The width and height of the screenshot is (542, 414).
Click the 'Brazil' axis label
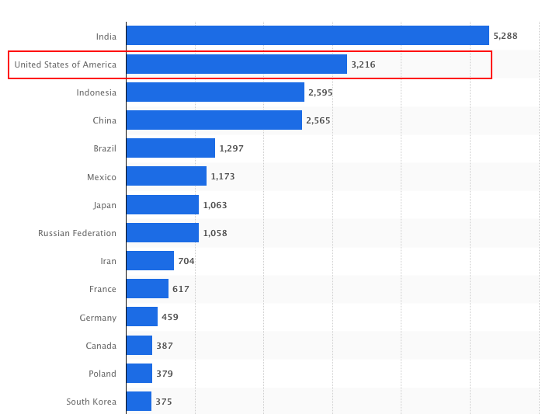[x=105, y=148]
